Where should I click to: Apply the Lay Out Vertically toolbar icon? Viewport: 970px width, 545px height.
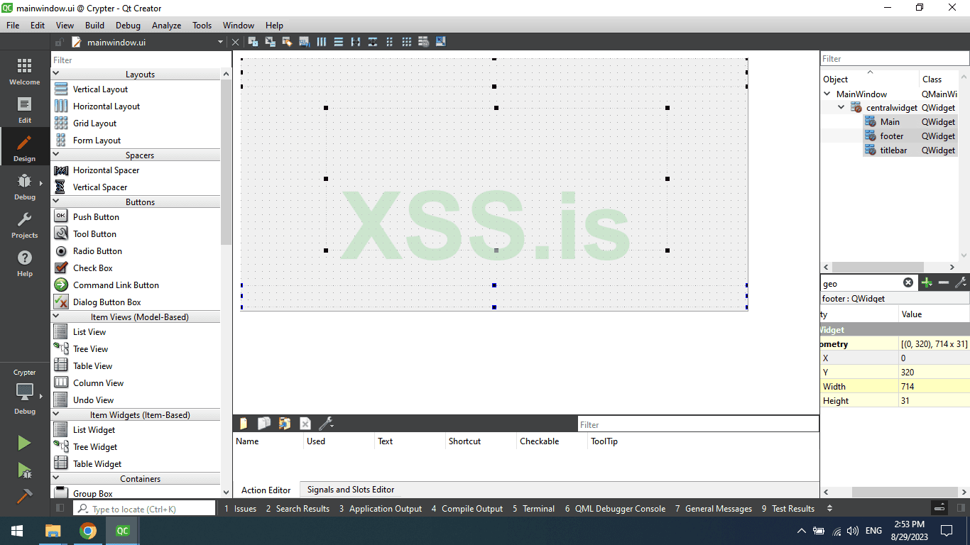point(338,41)
